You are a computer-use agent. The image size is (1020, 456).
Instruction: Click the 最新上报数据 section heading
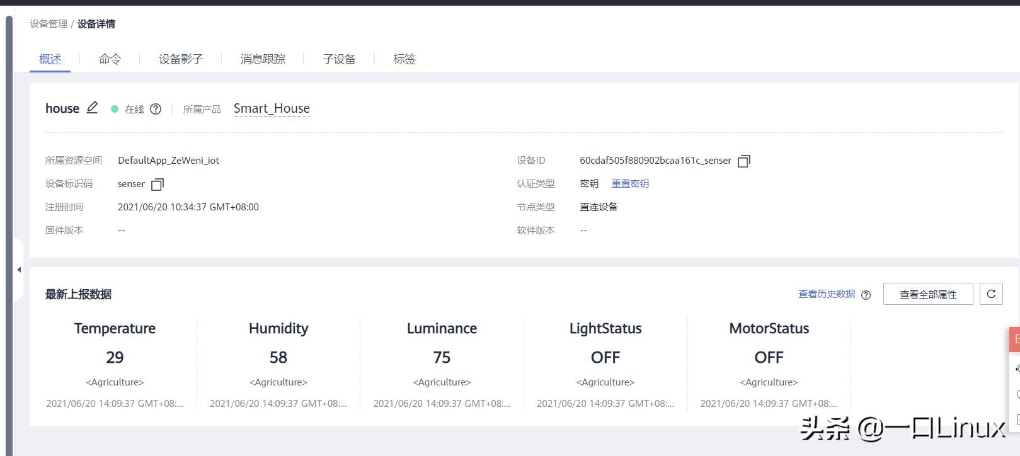point(79,294)
